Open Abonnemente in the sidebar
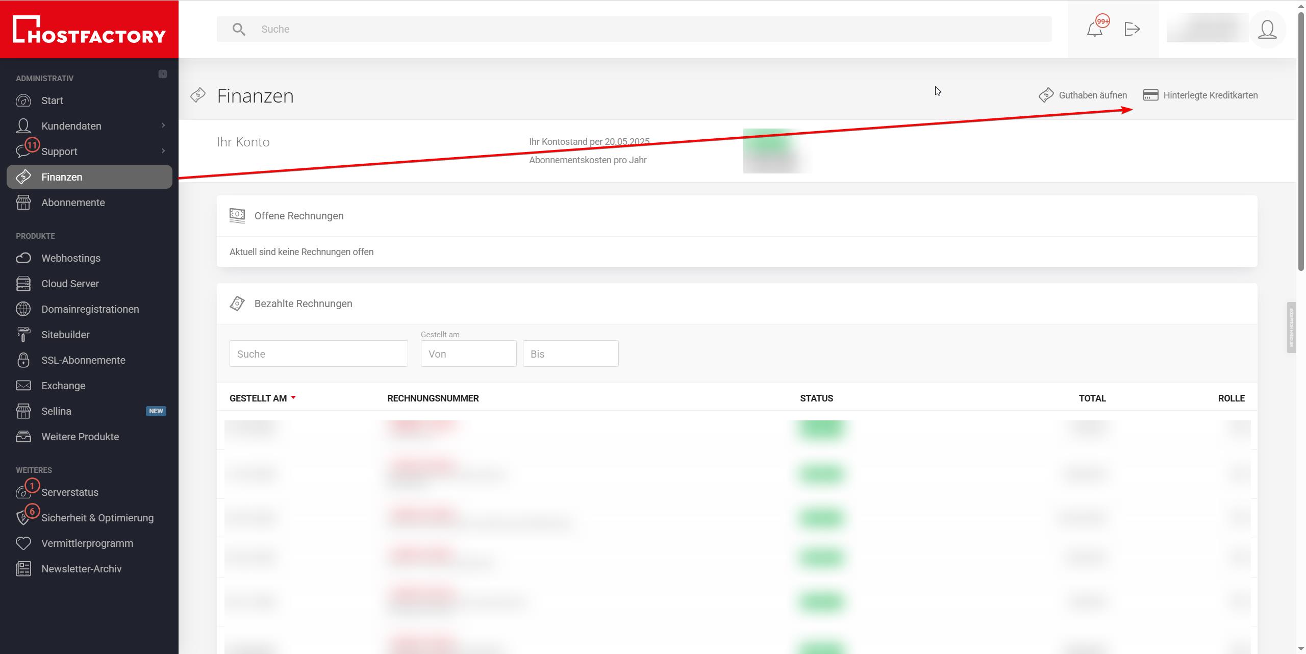Image resolution: width=1306 pixels, height=654 pixels. point(73,203)
